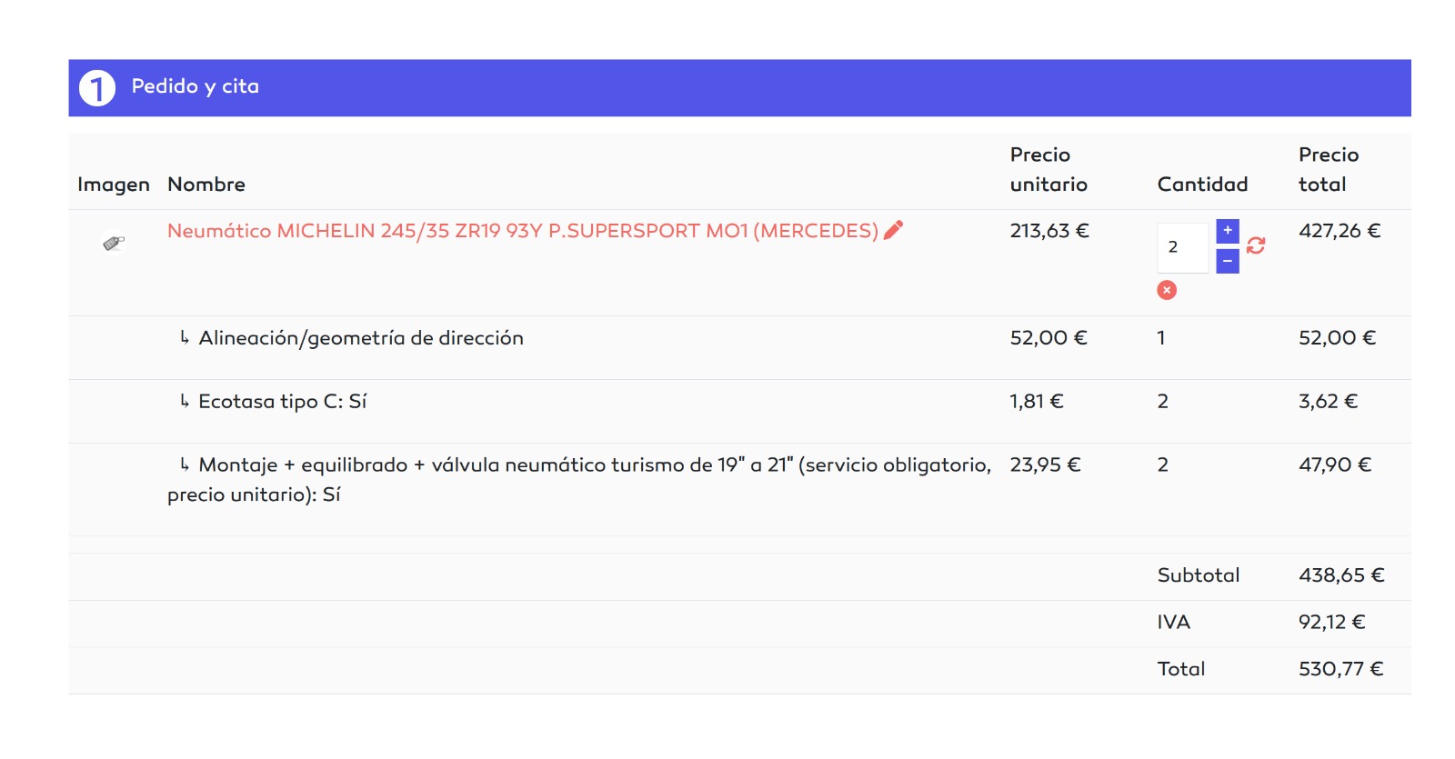1455x759 pixels.
Task: Remove the tire with the red X icon
Action: 1167,290
